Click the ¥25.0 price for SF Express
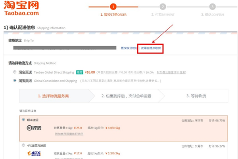Image resolution: width=238 pixels, height=159 pixels. click(x=78, y=128)
